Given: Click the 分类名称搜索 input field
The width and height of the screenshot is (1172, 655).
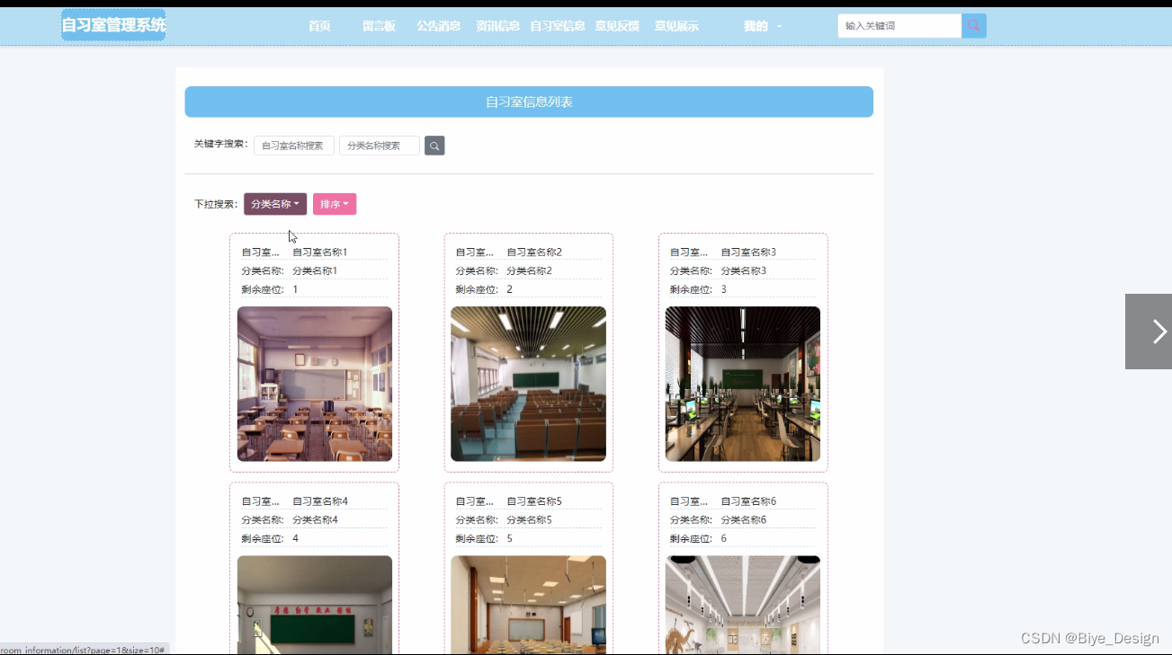Looking at the screenshot, I should click(380, 146).
